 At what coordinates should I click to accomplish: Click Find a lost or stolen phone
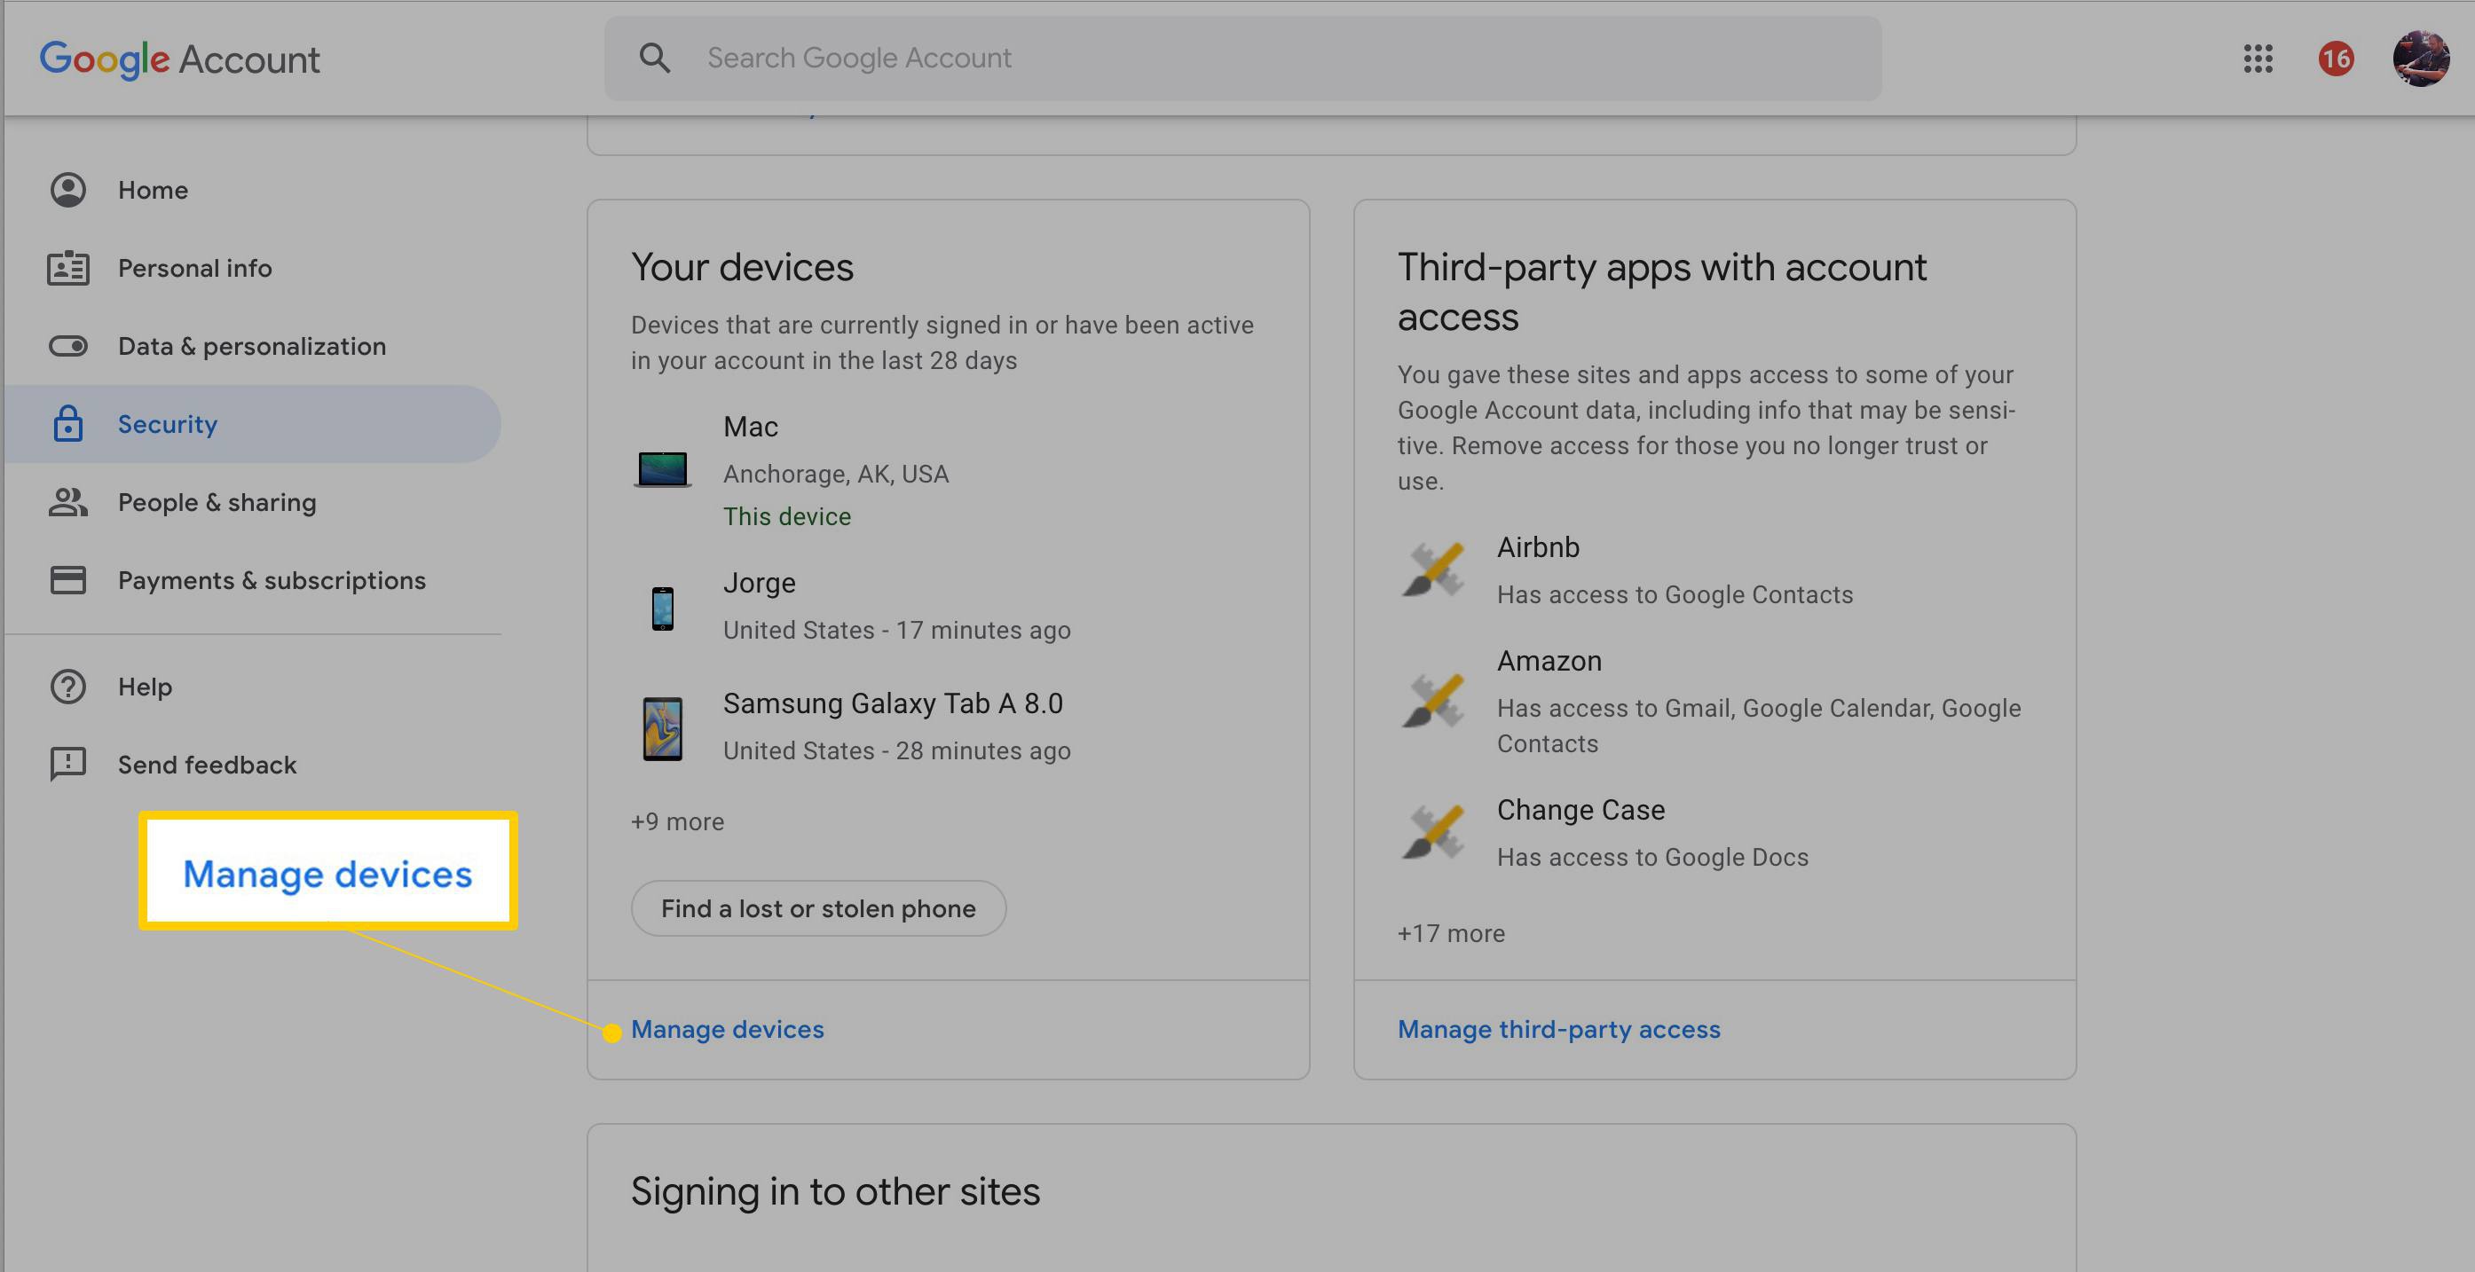817,909
